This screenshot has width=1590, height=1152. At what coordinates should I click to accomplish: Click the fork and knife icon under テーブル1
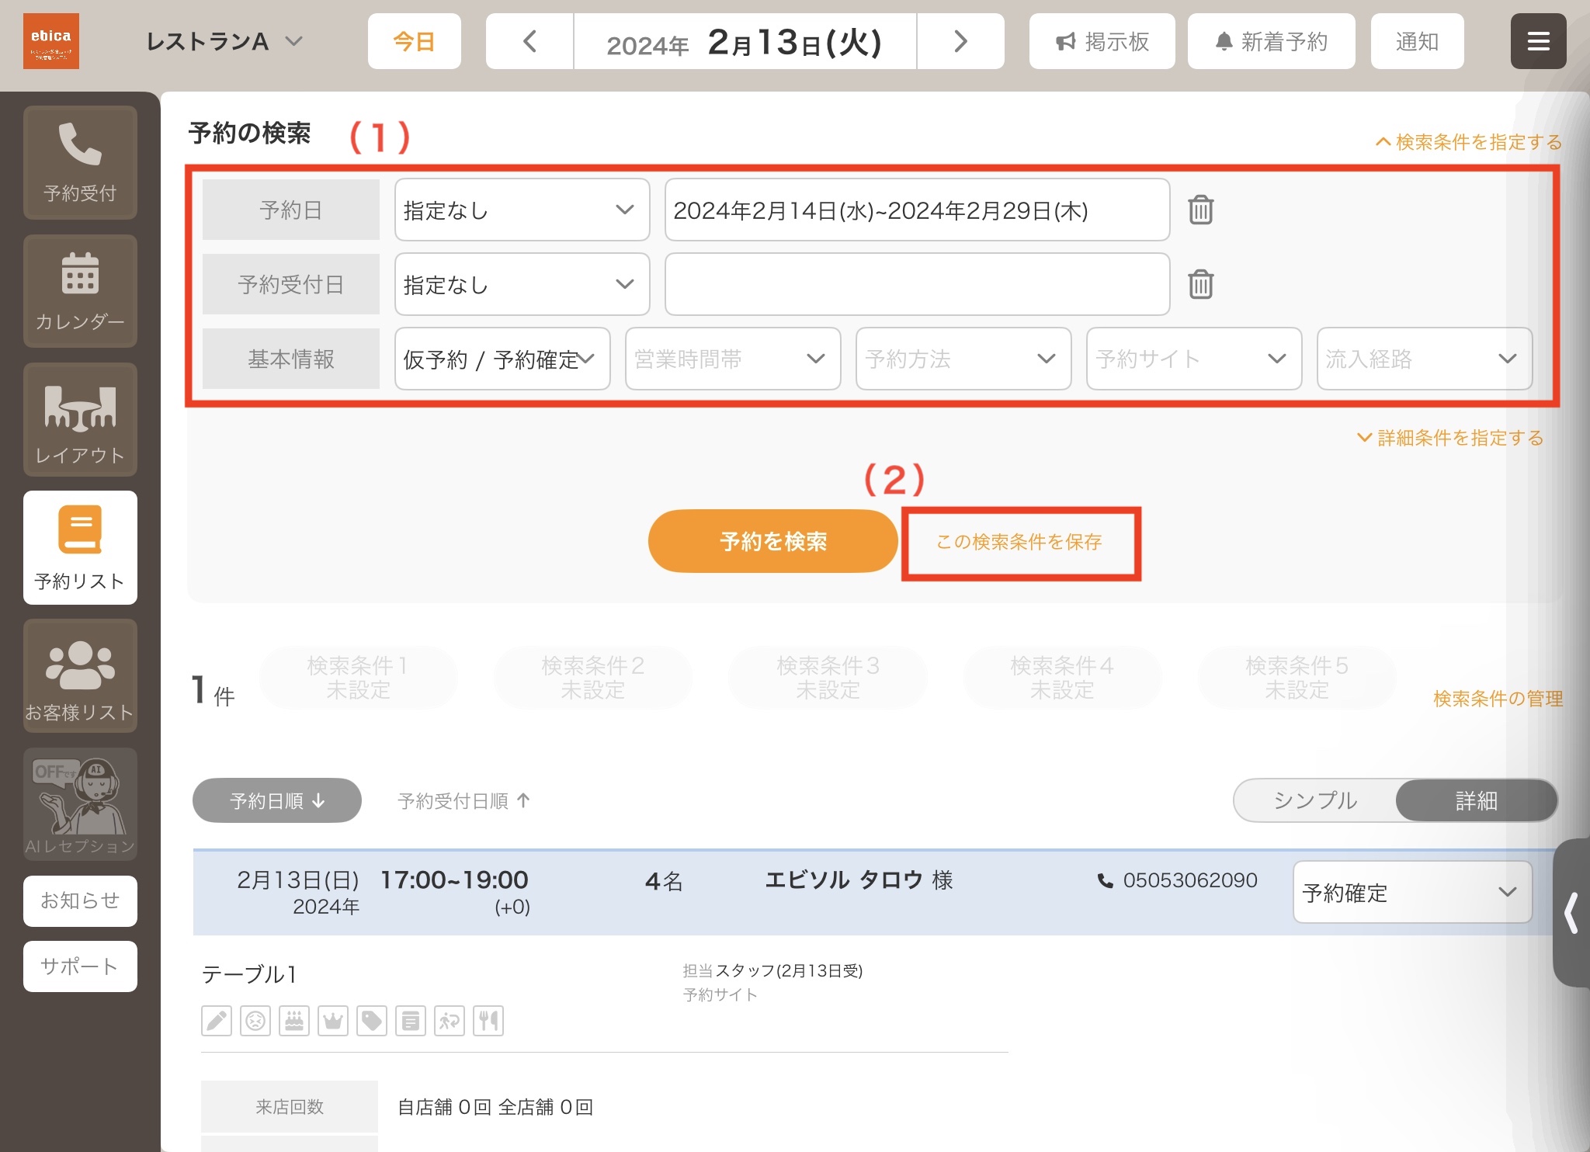488,1021
